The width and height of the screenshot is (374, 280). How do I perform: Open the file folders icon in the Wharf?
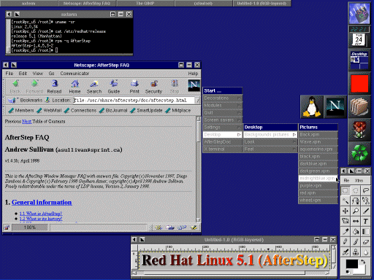[359, 107]
